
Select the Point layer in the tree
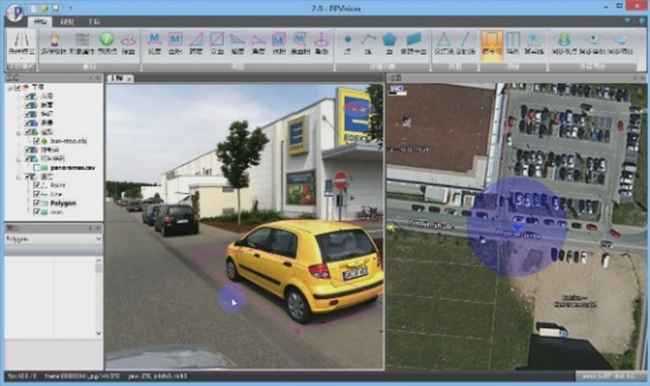[x=58, y=185]
